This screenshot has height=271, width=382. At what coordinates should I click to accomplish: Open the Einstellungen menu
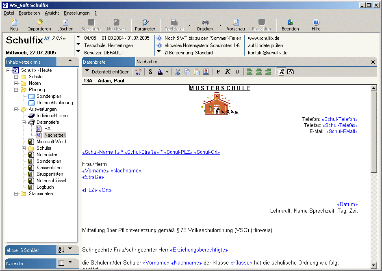click(77, 13)
